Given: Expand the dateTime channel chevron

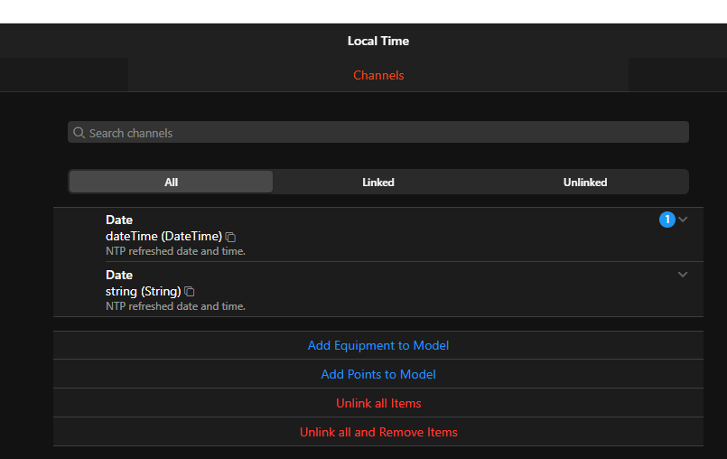Looking at the screenshot, I should tap(684, 220).
